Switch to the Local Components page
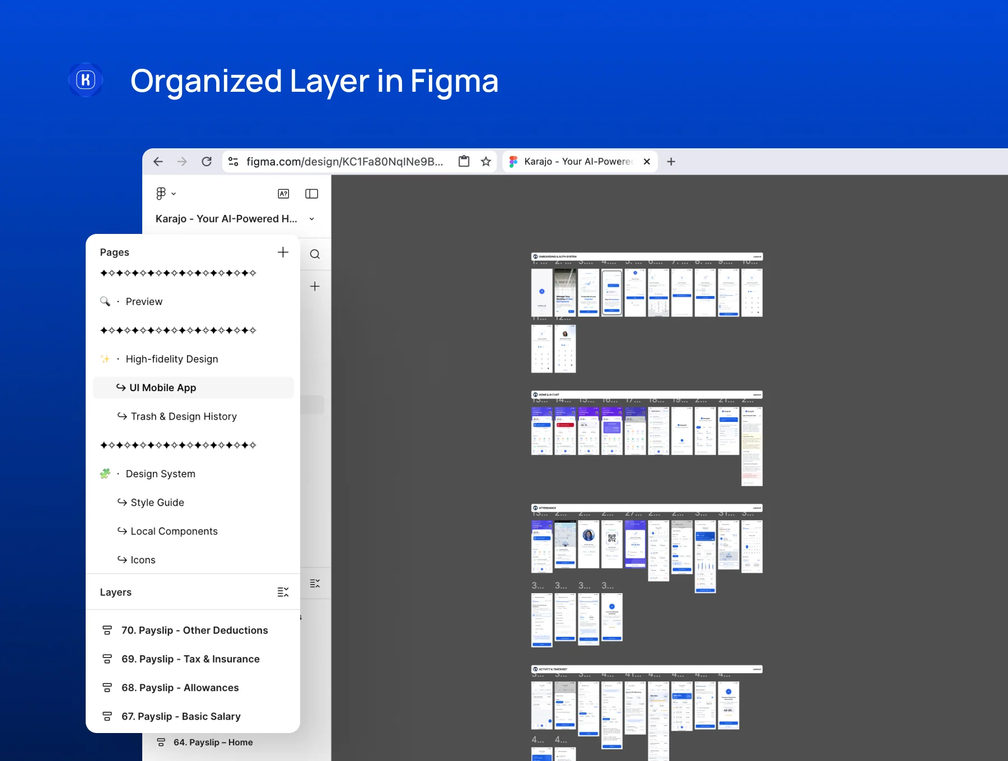Image resolution: width=1008 pixels, height=761 pixels. point(193,532)
